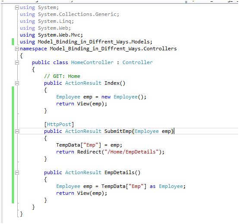The width and height of the screenshot is (239, 224).
Task: Click 'System.Linq' text
Action: coord(55,21)
